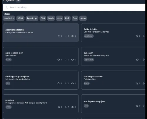Click watchers eye icon on Adamibnualfatahh card
Viewport: 147px width, 119px height.
(x=73, y=36)
